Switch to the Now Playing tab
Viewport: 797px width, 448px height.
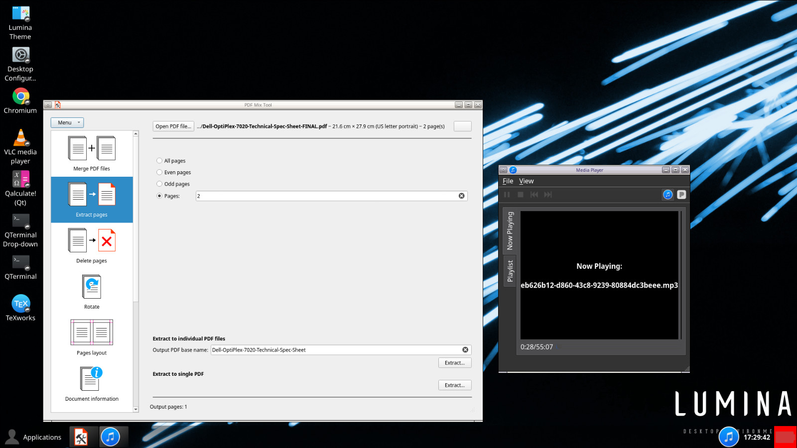pyautogui.click(x=510, y=231)
